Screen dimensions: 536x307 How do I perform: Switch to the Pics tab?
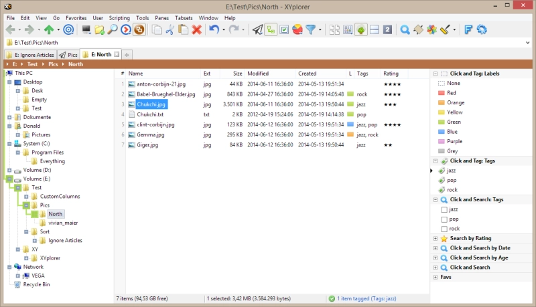coord(68,55)
